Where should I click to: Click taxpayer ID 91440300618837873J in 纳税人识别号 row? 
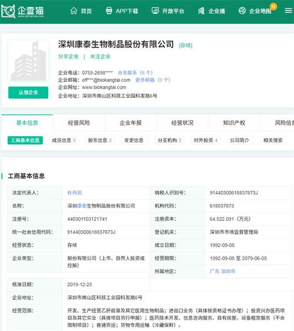233,193
